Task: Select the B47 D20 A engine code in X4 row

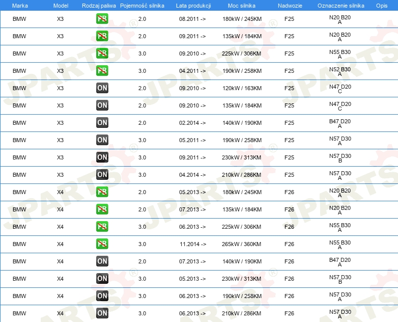Action: [x=340, y=262]
